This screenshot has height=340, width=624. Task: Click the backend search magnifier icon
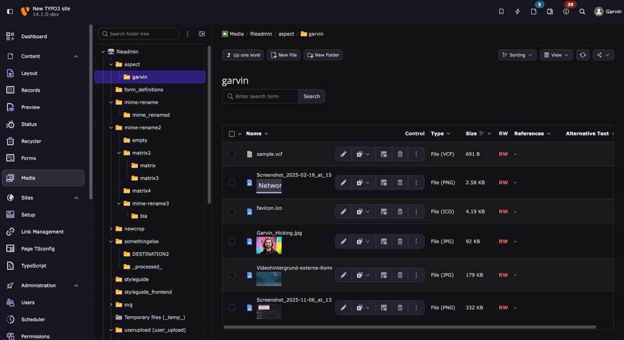pos(582,11)
